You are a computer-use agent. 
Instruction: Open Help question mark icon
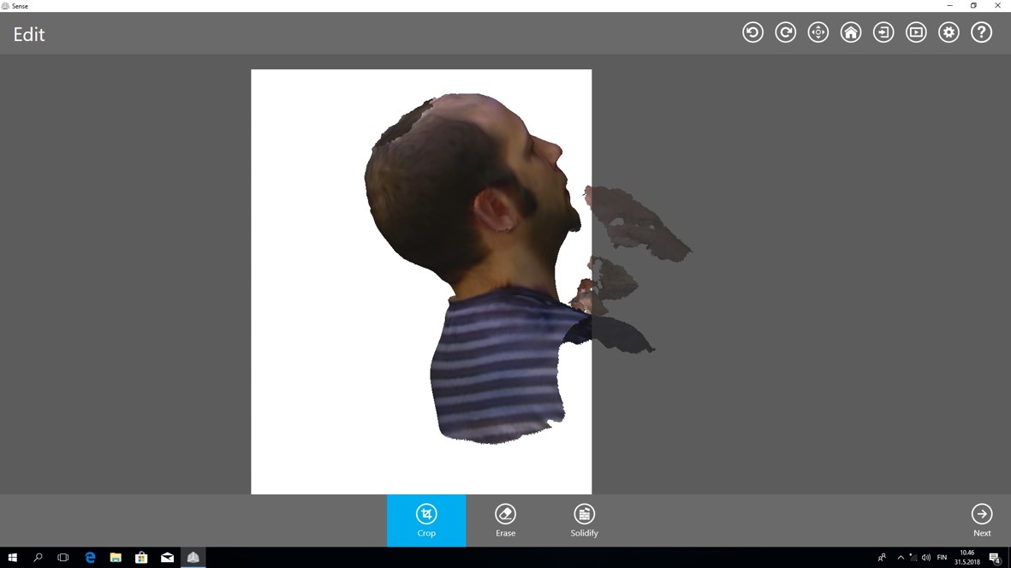(981, 33)
